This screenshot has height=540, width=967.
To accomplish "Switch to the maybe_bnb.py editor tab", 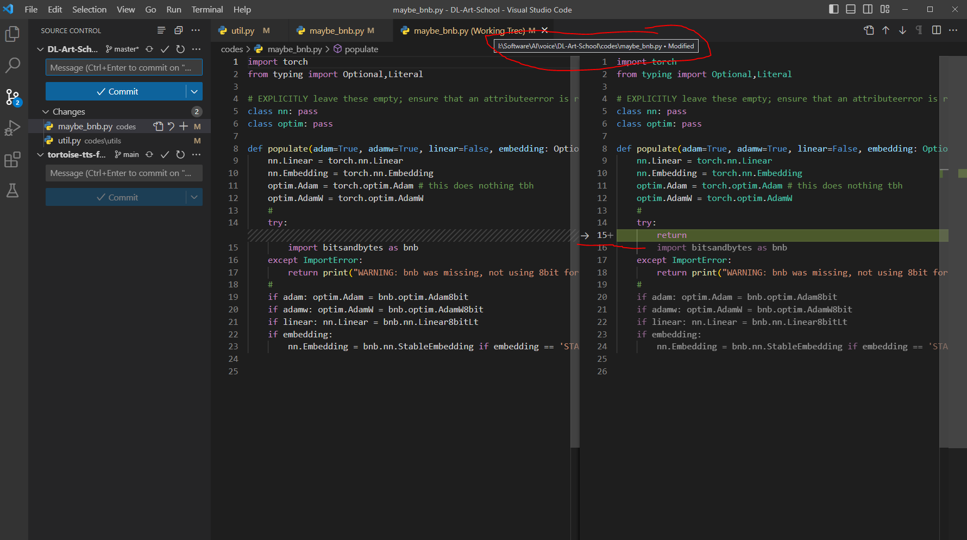I will click(x=342, y=30).
